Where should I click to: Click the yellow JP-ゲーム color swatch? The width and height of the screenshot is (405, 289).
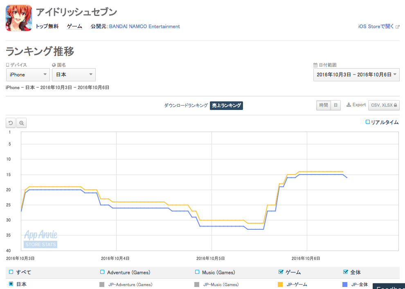pos(280,285)
